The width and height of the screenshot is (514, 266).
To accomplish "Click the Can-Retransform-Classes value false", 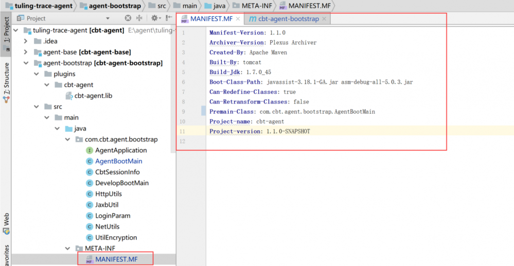I will tap(301, 102).
